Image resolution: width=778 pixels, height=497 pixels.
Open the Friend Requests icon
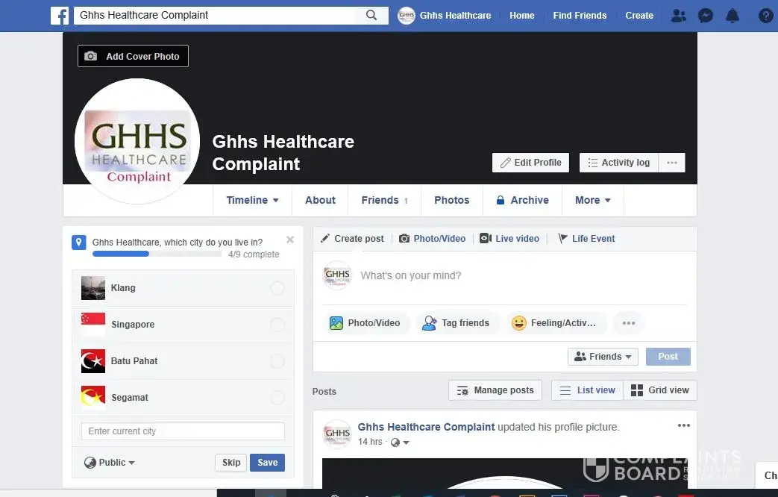(x=678, y=16)
